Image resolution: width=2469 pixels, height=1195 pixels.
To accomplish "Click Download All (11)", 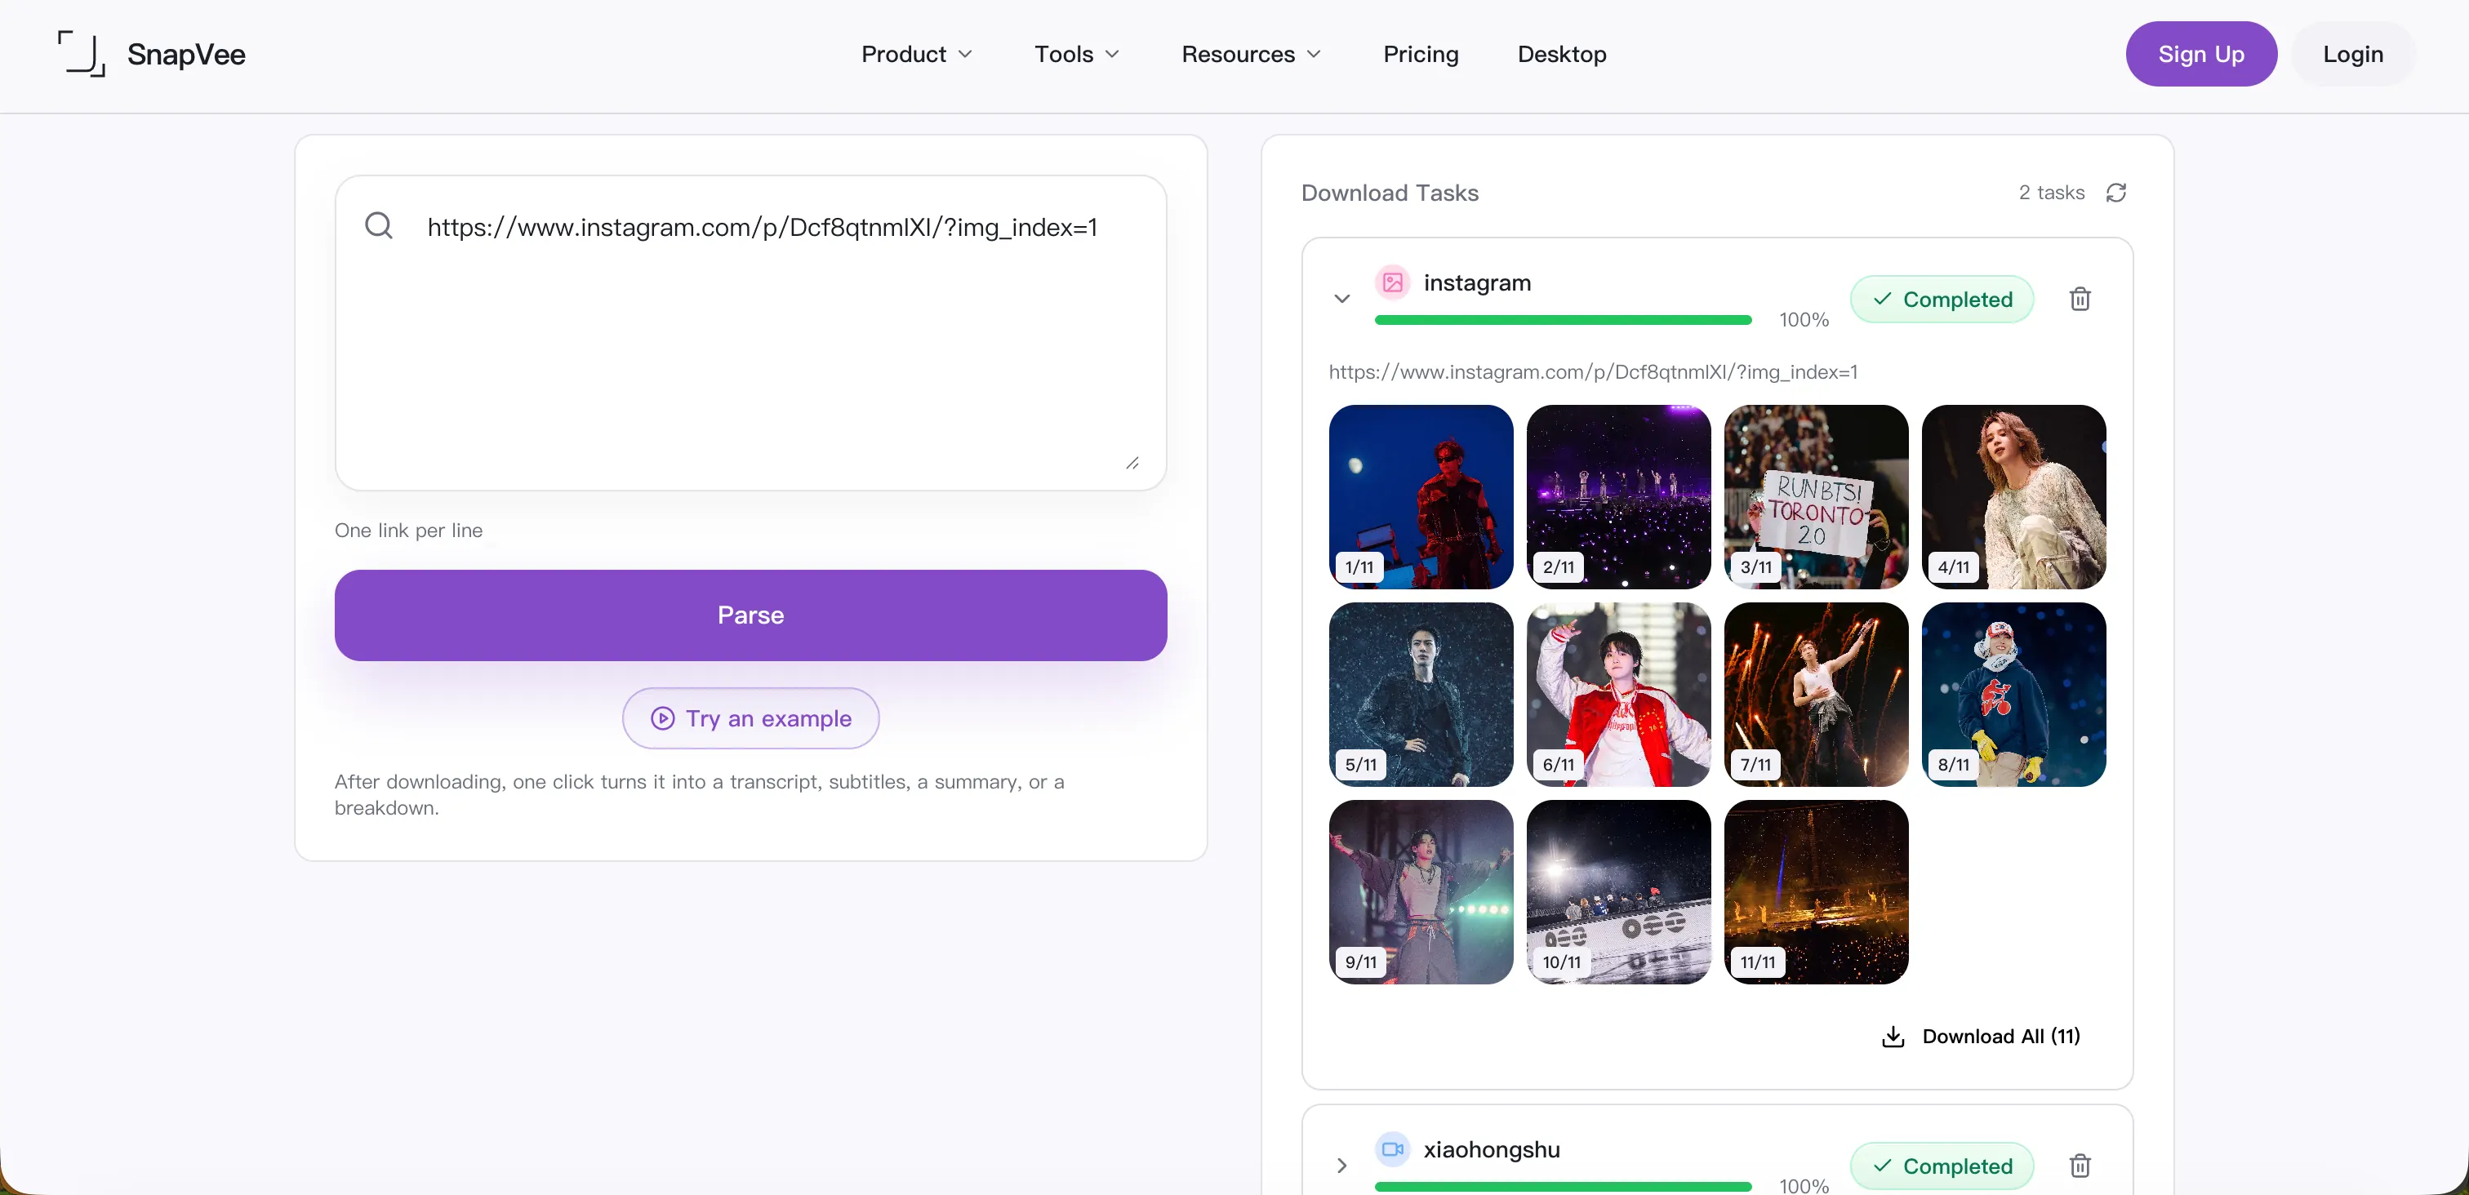I will click(x=1980, y=1036).
